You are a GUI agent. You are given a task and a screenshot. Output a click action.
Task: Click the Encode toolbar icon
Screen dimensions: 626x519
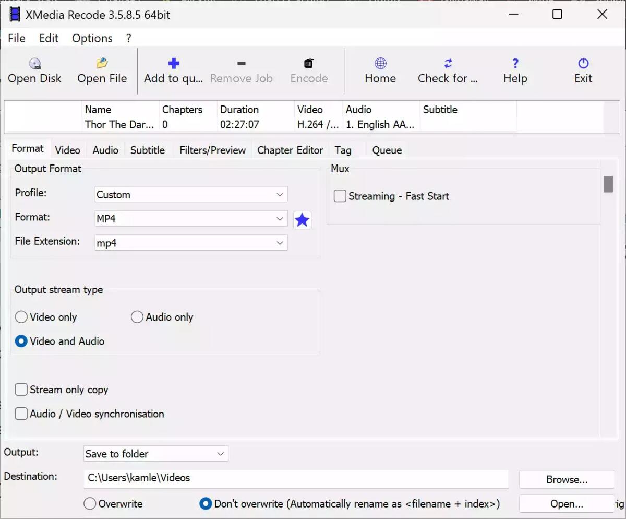point(308,70)
